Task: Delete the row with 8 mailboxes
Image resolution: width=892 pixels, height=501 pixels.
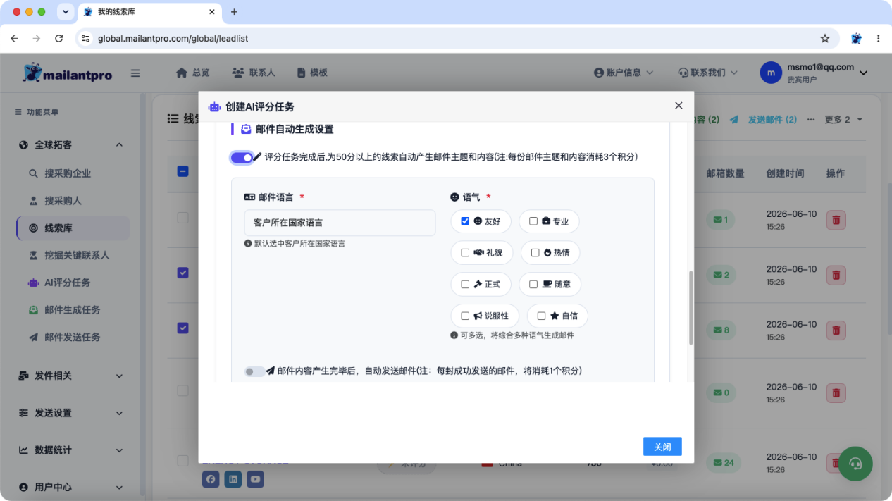Action: click(x=836, y=330)
